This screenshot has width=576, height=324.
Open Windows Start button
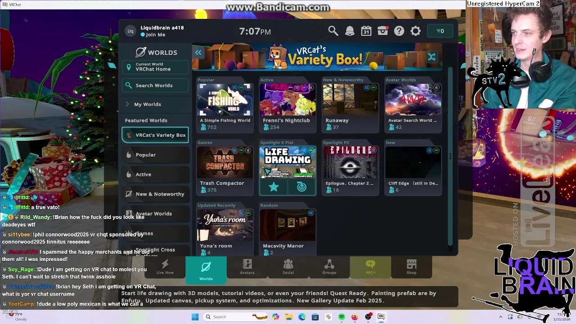(195, 317)
